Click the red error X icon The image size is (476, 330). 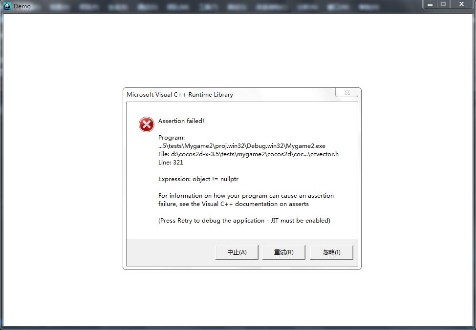pos(147,124)
